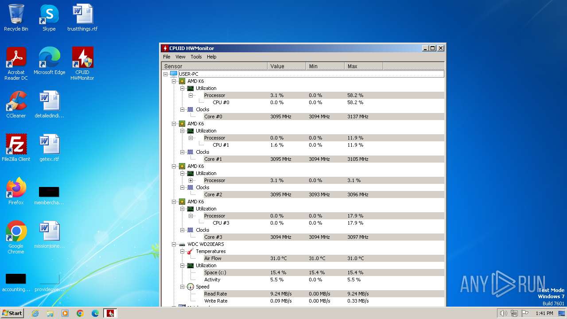The width and height of the screenshot is (567, 319).
Task: Click the thermometer icon beside Temperatures
Action: pyautogui.click(x=190, y=251)
